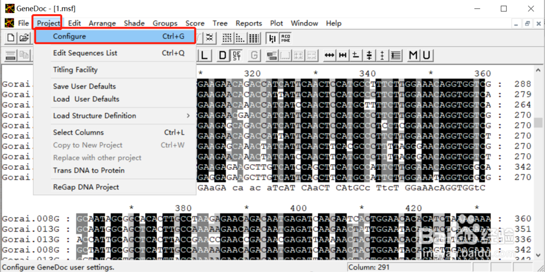Click the greyed G toolbar button
Image resolution: width=545 pixels, height=272 pixels.
click(255, 55)
